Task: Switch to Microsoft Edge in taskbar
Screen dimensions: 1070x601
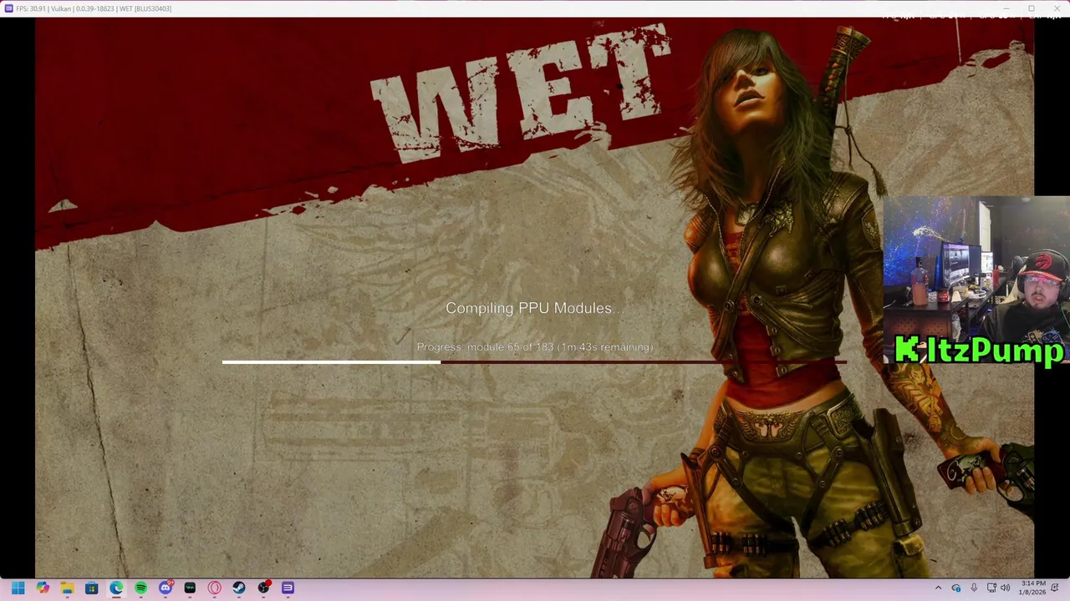Action: [116, 588]
